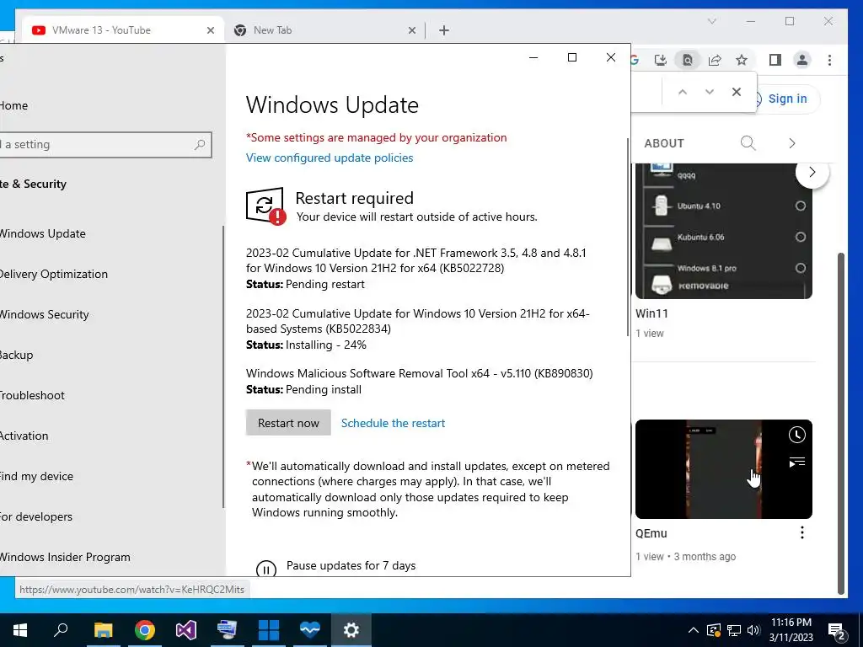Click the settings search magnifier icon
Viewport: 863px width, 647px height.
pos(200,144)
